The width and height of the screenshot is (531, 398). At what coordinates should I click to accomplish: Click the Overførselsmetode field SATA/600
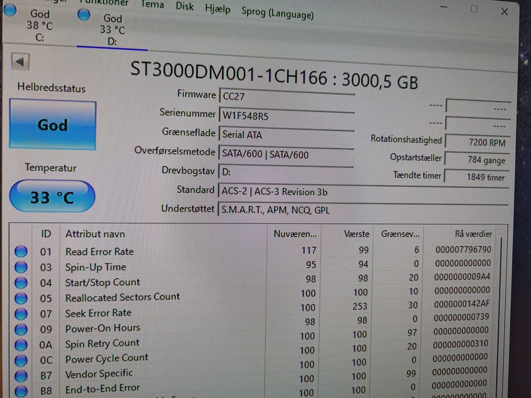(x=287, y=154)
